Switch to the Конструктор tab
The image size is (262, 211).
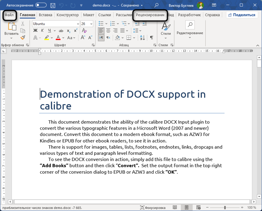coord(67,15)
